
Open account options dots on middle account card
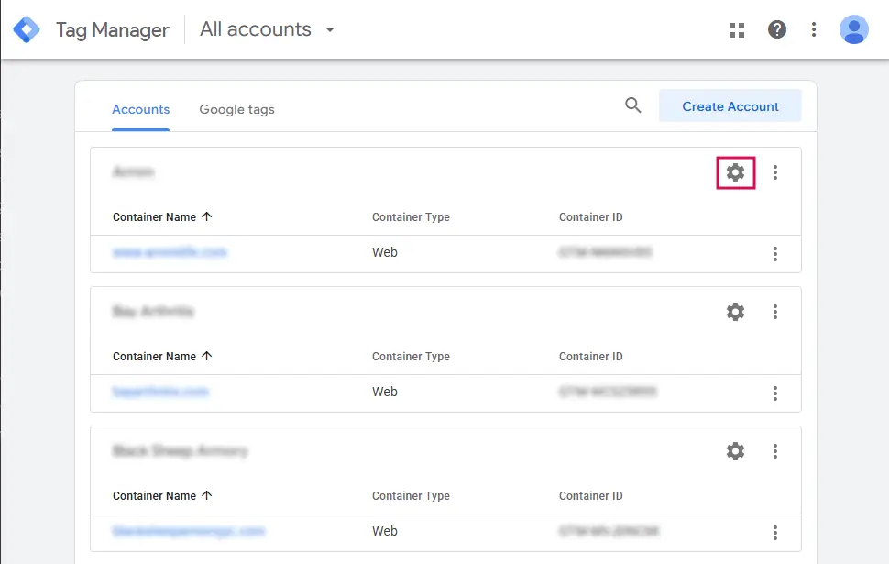tap(775, 312)
